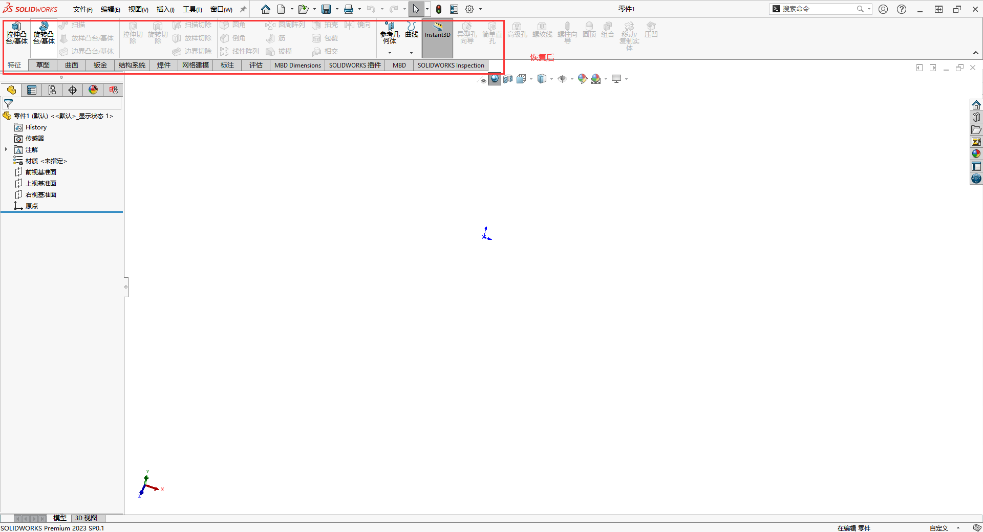Viewport: 983px width, 532px height.
Task: Toggle the zoom-to-fit sphere view button
Action: (495, 79)
